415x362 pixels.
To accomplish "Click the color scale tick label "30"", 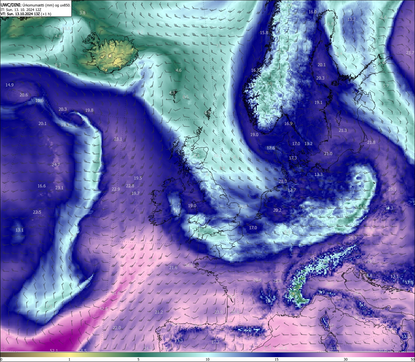I will pyautogui.click(x=346, y=359).
